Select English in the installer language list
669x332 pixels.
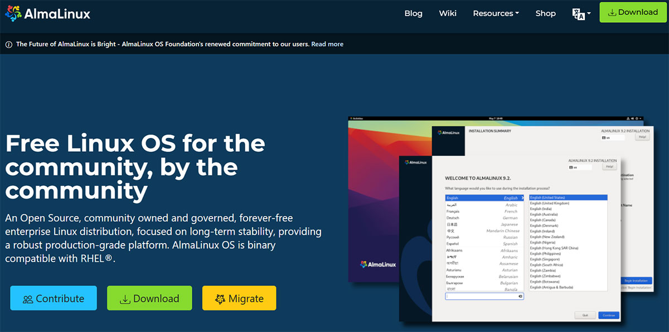(x=484, y=198)
